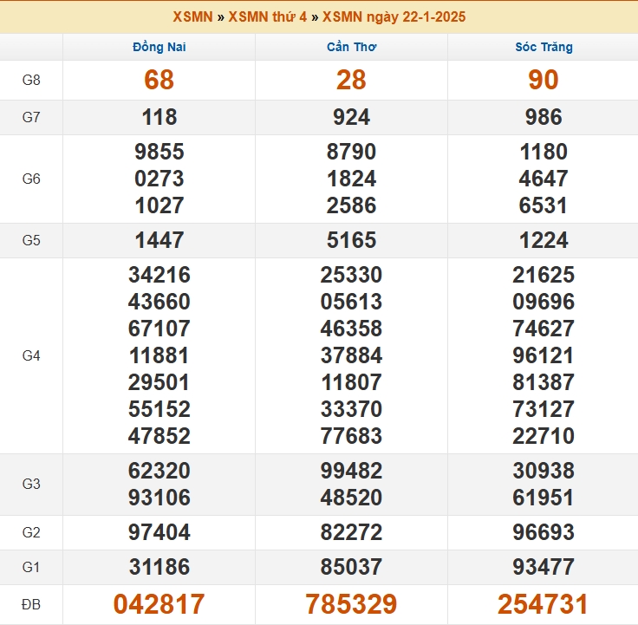This screenshot has width=638, height=625.
Task: Select G5 number 1224
Action: point(544,240)
